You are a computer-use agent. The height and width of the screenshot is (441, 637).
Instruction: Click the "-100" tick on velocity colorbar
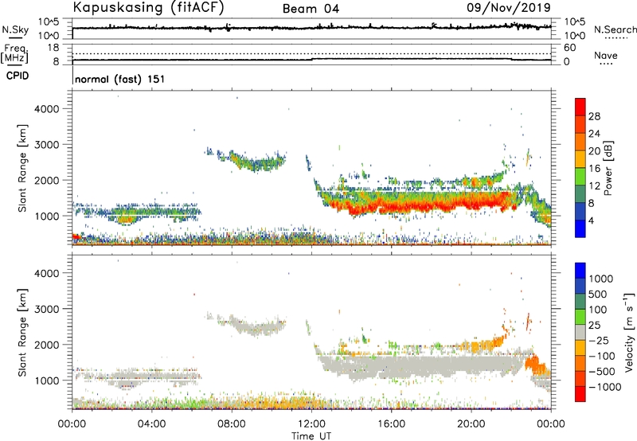click(602, 356)
